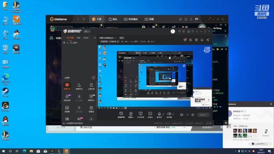Open streaming settings gear icon
Viewport: 274px width, 154px height.
click(193, 115)
